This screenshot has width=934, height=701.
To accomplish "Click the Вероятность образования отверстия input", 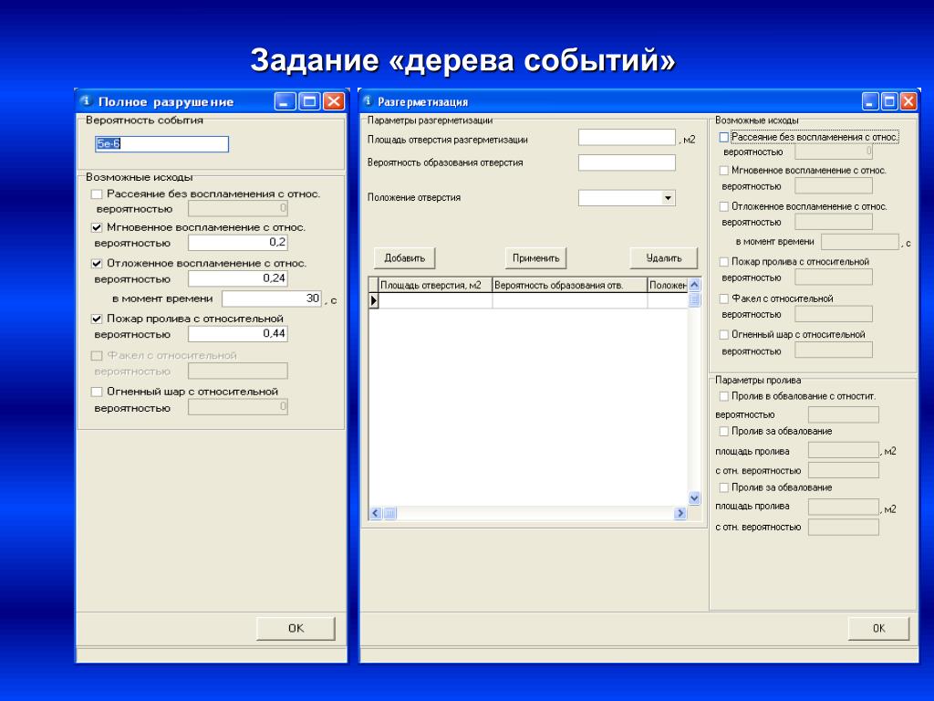I will pos(627,162).
